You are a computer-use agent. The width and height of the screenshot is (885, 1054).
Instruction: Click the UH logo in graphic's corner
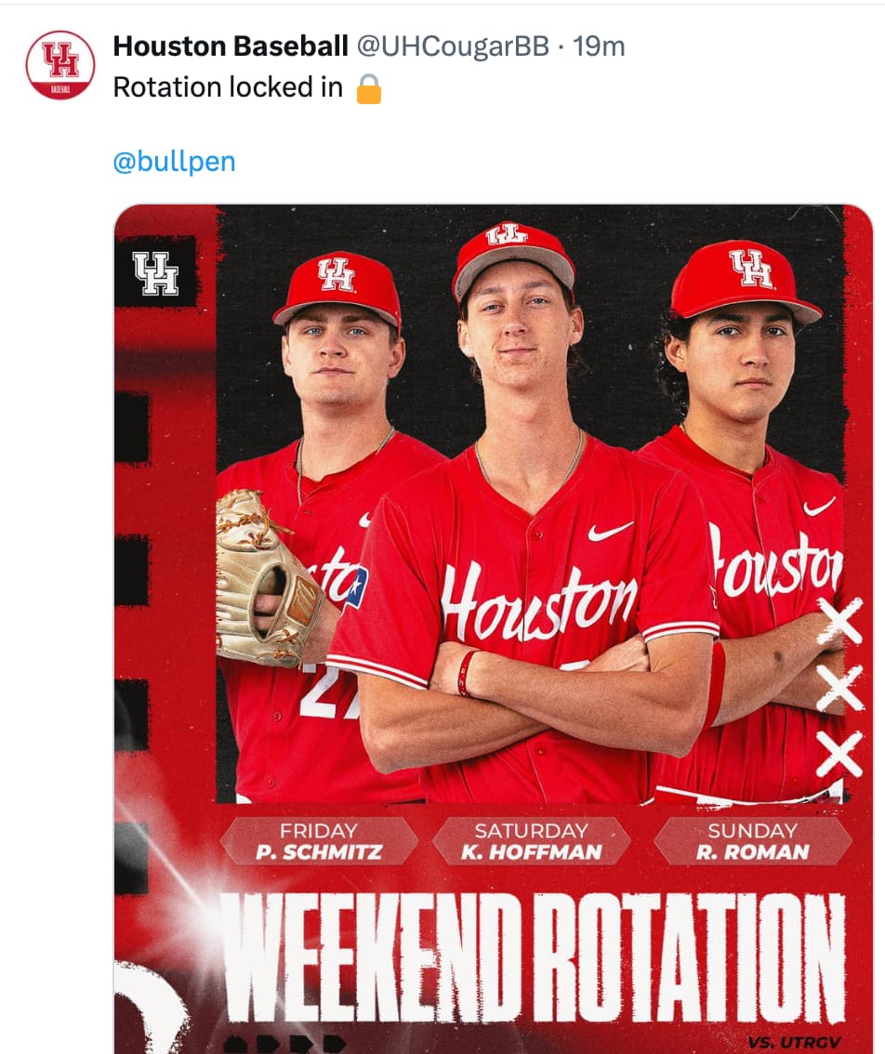point(155,273)
